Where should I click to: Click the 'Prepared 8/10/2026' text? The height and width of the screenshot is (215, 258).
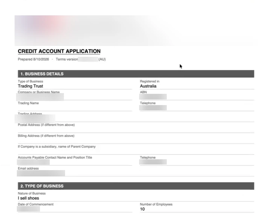(x=33, y=59)
